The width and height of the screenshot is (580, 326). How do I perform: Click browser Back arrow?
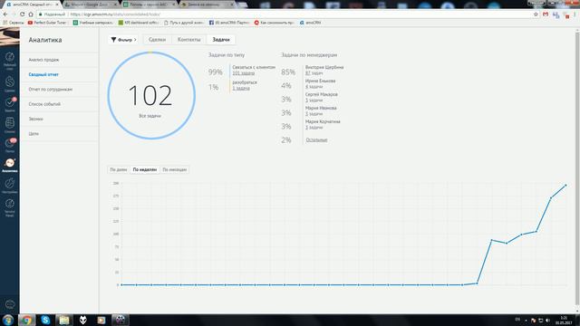click(5, 14)
